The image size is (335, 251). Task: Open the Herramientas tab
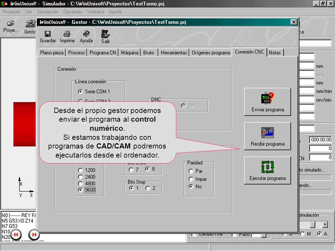(174, 53)
